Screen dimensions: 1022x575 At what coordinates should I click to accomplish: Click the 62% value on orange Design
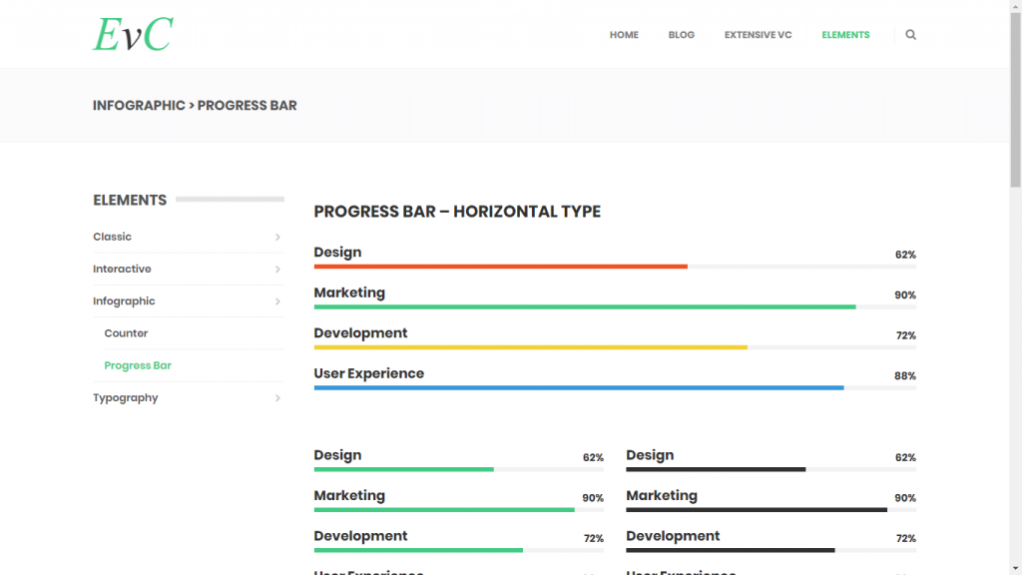point(905,255)
